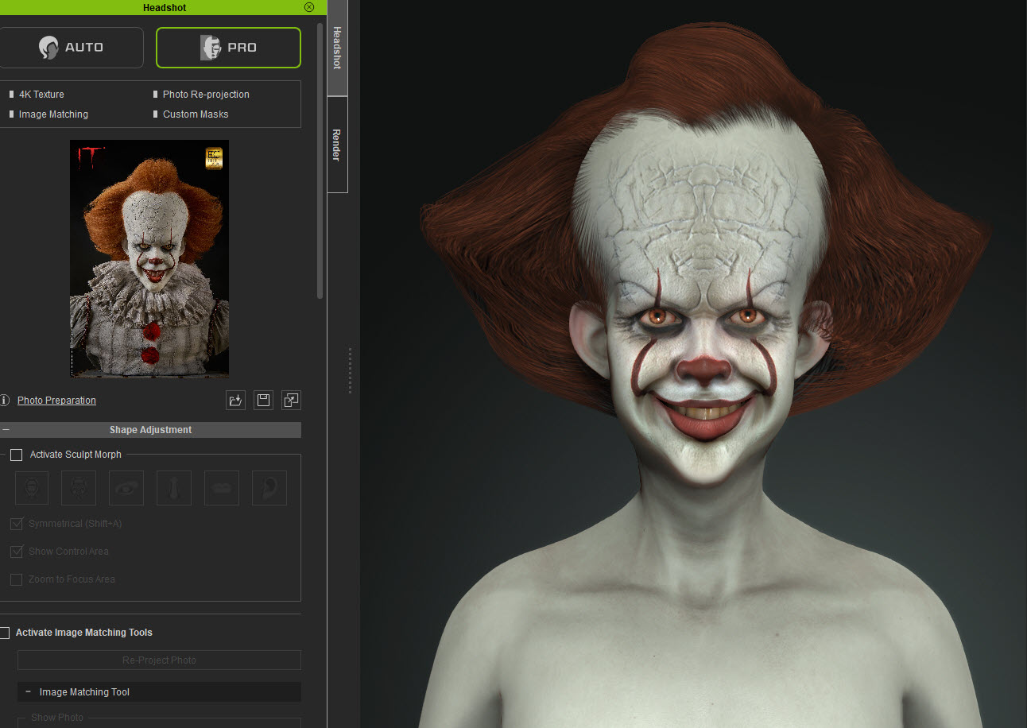Enable Activate Sculpt Morph checkbox
This screenshot has height=728, width=1027.
[16, 455]
